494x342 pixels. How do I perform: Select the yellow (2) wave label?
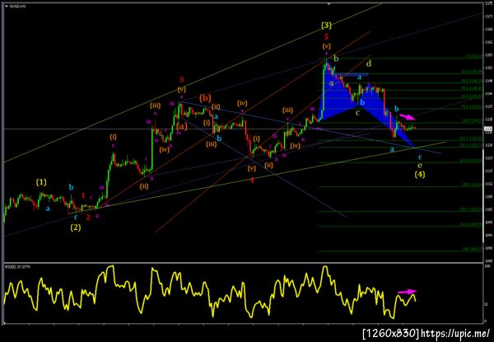pos(75,227)
